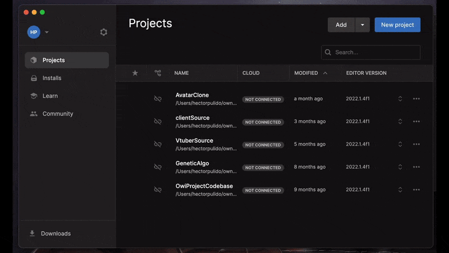The height and width of the screenshot is (253, 449).
Task: Click the cloud link column header icon
Action: pos(158,73)
